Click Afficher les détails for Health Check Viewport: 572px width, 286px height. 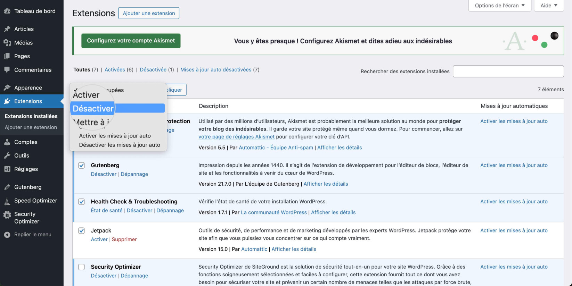click(333, 212)
